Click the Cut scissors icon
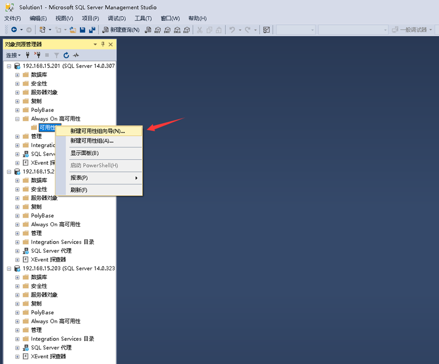The height and width of the screenshot is (364, 439). [x=199, y=29]
